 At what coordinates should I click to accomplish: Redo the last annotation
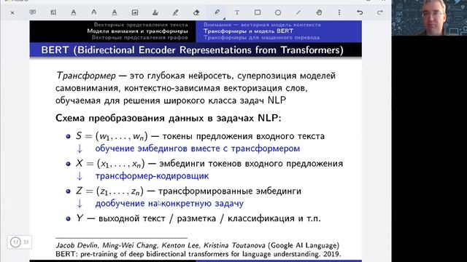(x=380, y=12)
